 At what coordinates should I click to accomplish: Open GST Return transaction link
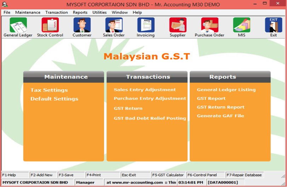tap(128, 108)
